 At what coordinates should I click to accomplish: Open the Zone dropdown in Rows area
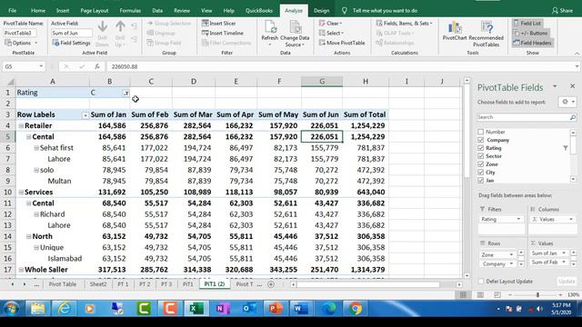511,254
